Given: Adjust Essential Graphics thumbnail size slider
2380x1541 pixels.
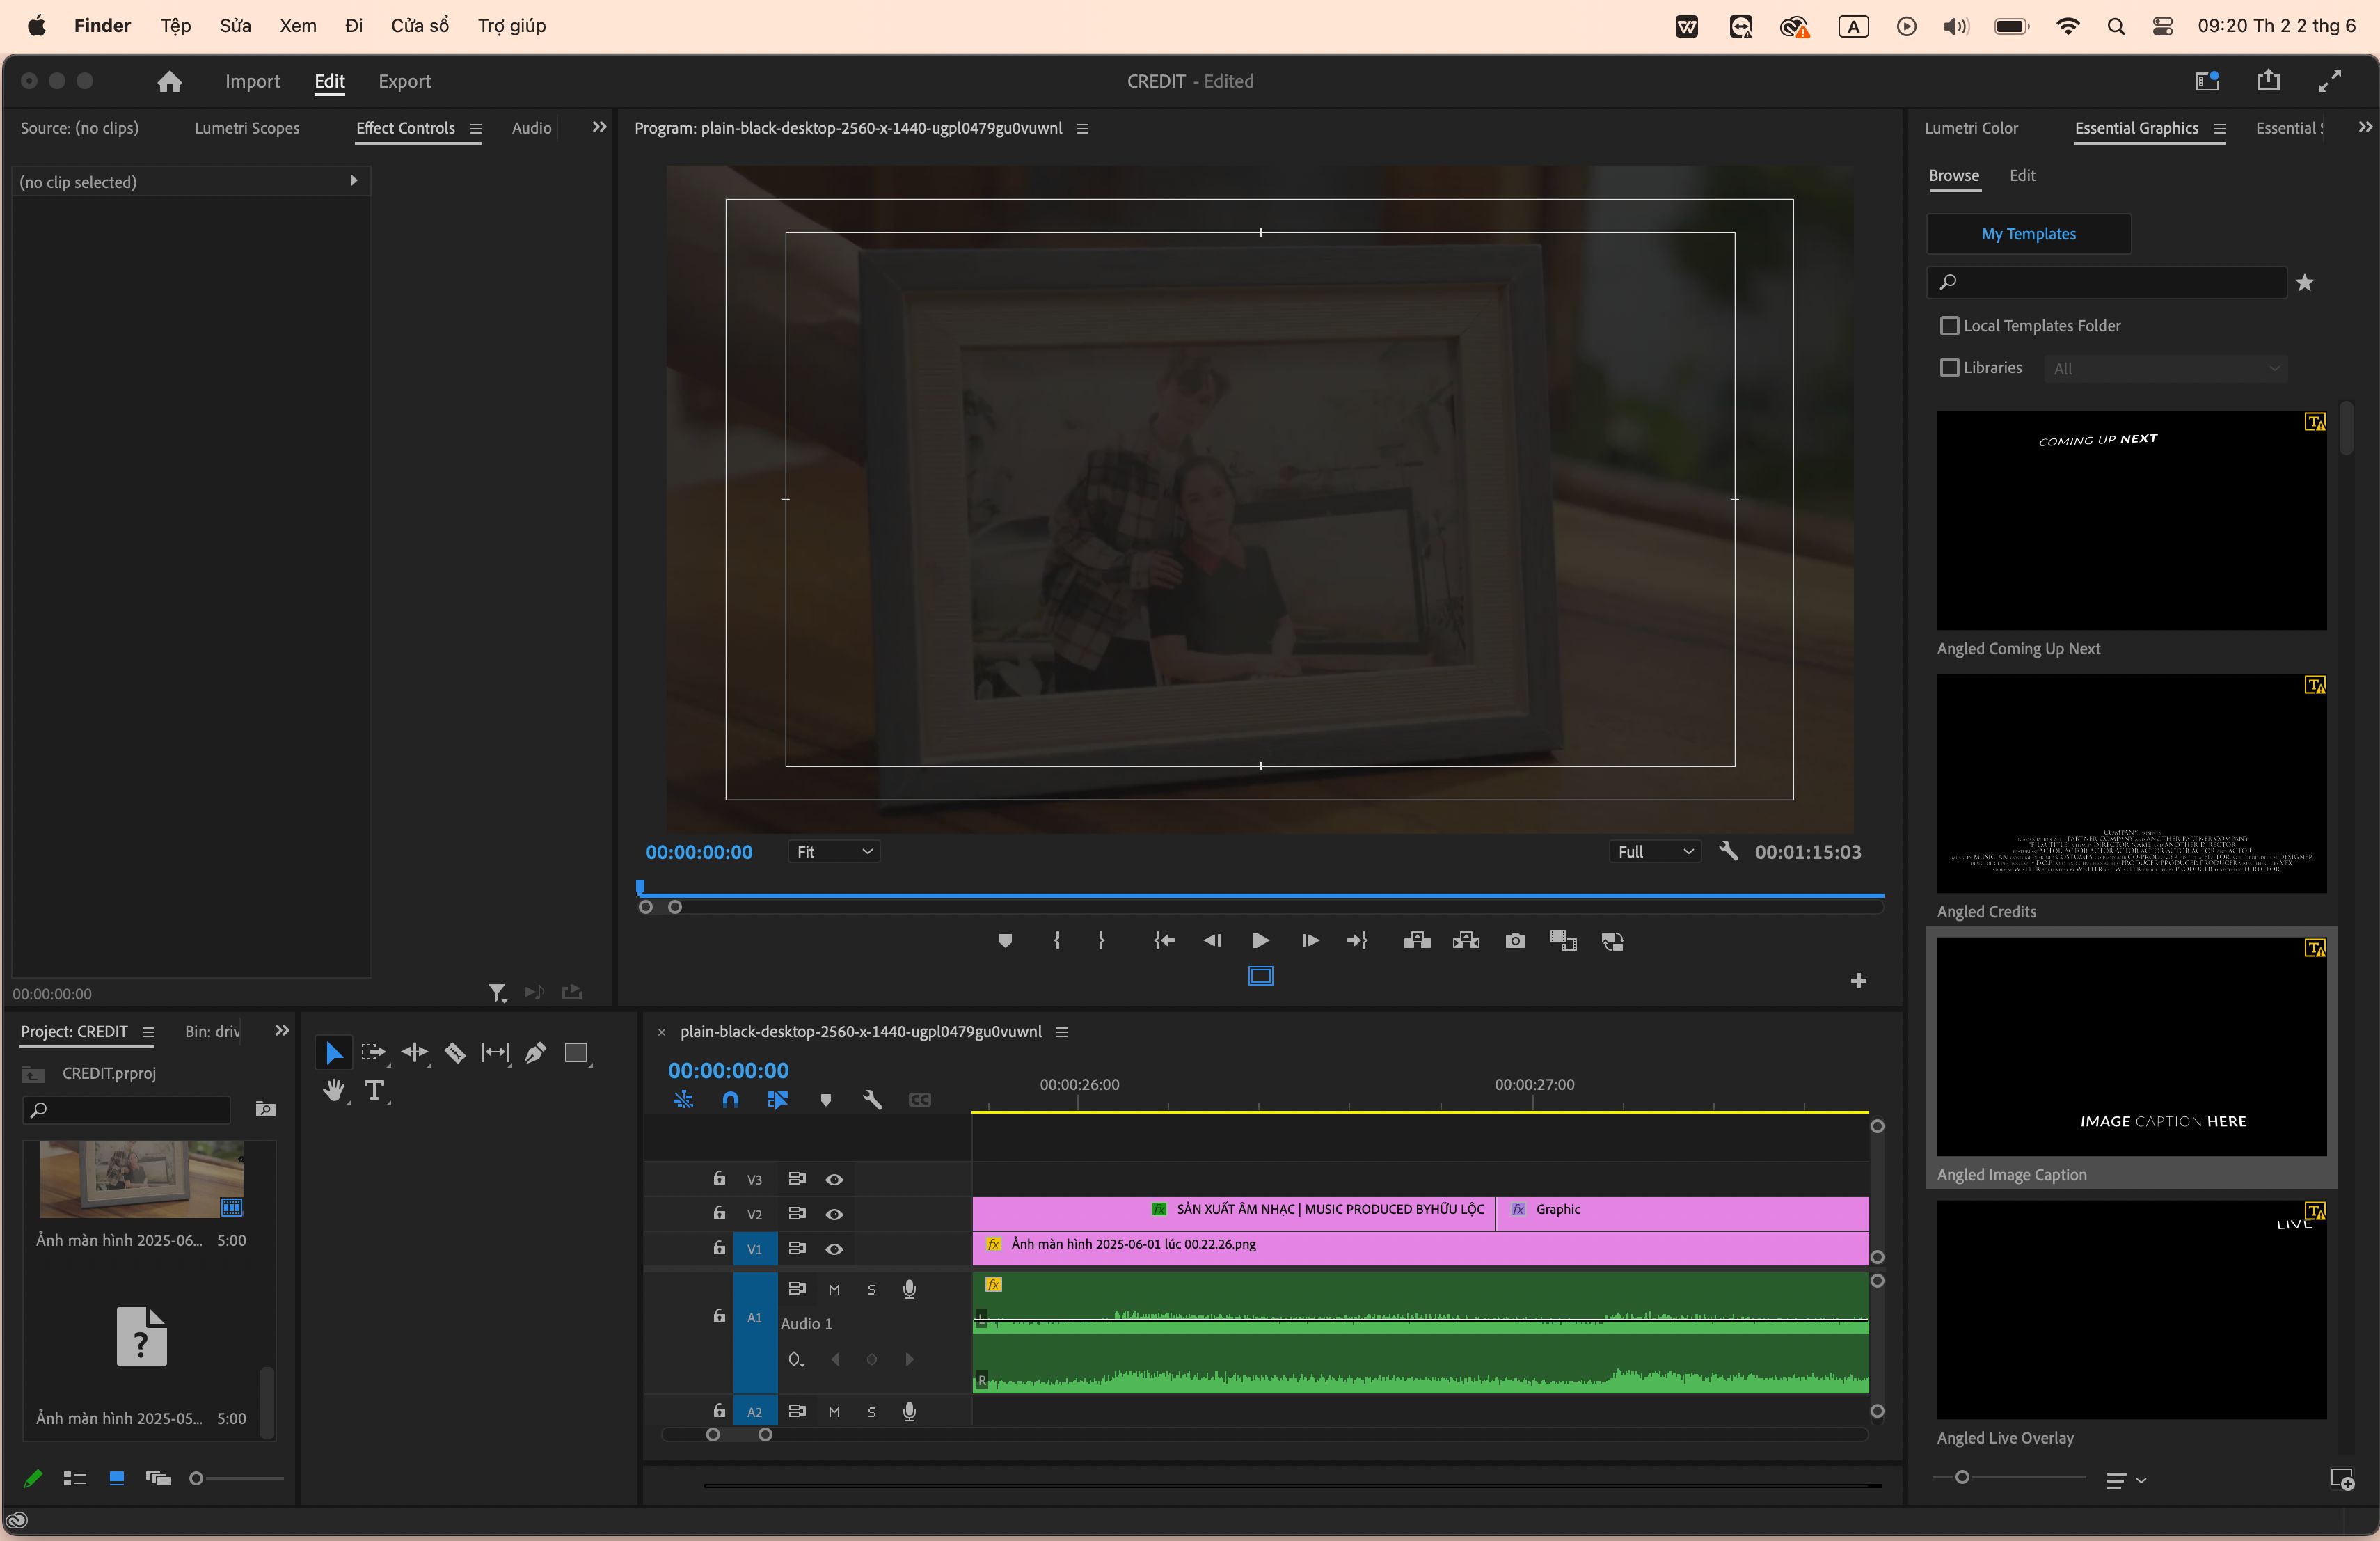Looking at the screenshot, I should click(1963, 1478).
